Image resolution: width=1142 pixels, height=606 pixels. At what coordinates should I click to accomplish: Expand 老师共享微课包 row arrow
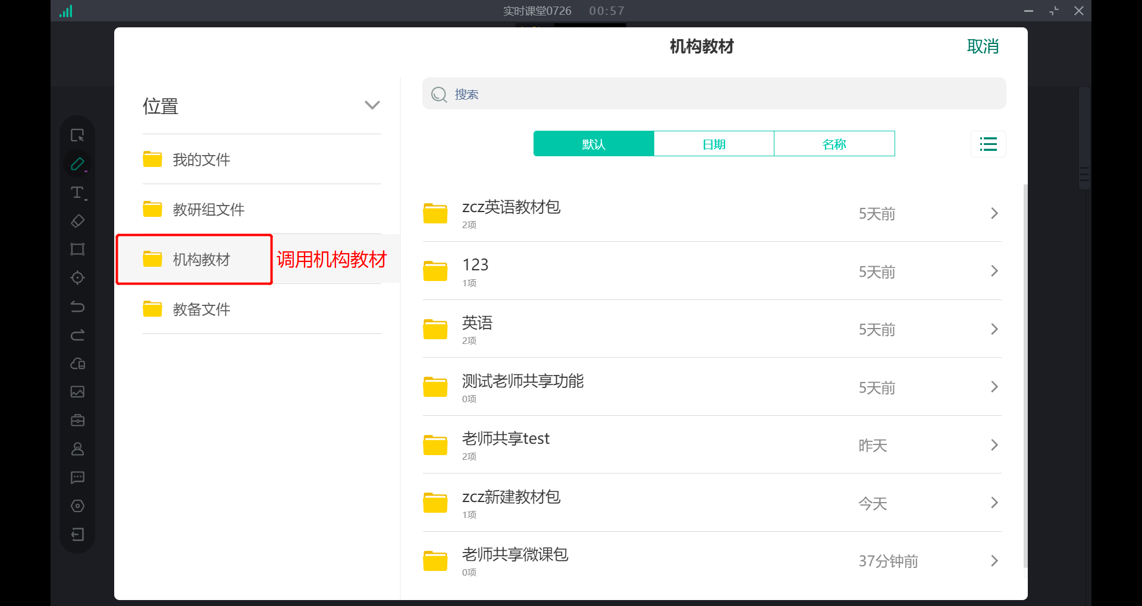click(x=994, y=561)
